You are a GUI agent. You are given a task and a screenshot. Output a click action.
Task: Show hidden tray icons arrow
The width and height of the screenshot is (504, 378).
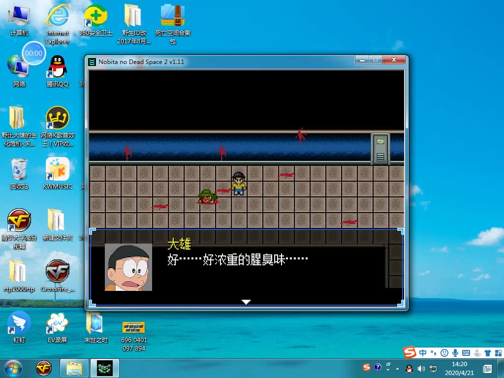[x=398, y=369]
